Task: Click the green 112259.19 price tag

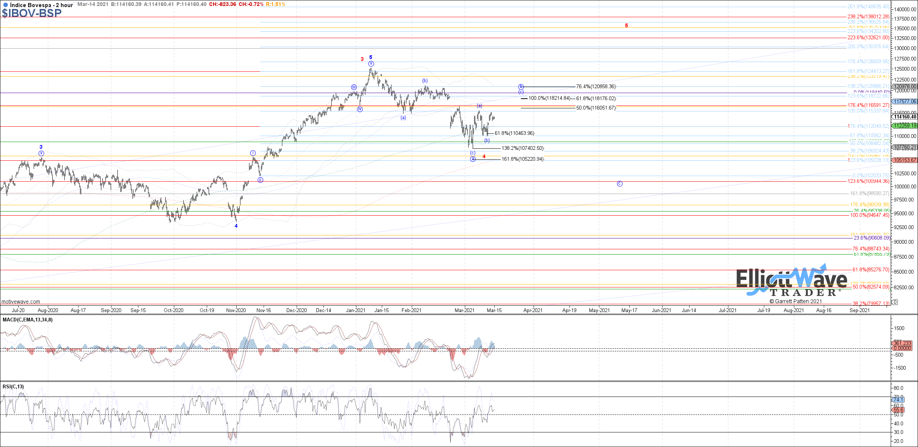Action: [905, 126]
